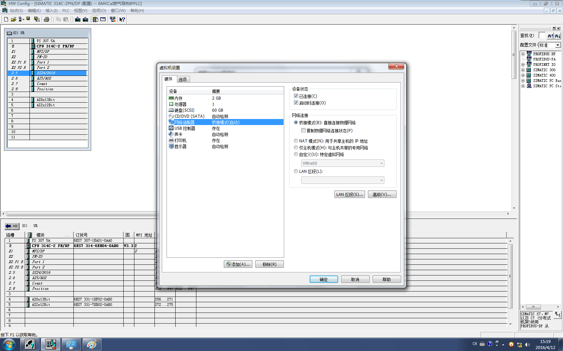Image resolution: width=563 pixels, height=351 pixels.
Task: Click the LAN 区段(S)... button
Action: coord(350,195)
